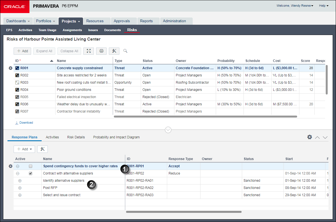Click the R003 opportunity risk icon

coord(17,83)
